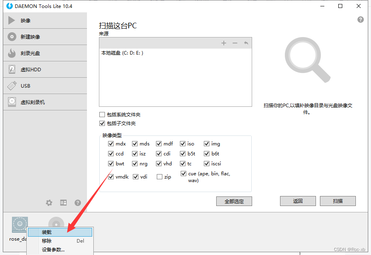Toggle the tc checkbox
Screen dimensions: 371x255
(183, 163)
